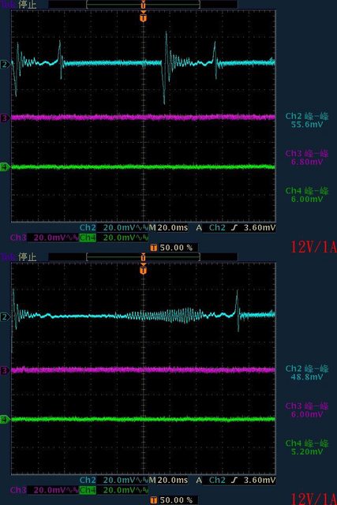The height and width of the screenshot is (505, 337).
Task: Click the record-view bar at the very top of upper capture
Action: tap(143, 5)
